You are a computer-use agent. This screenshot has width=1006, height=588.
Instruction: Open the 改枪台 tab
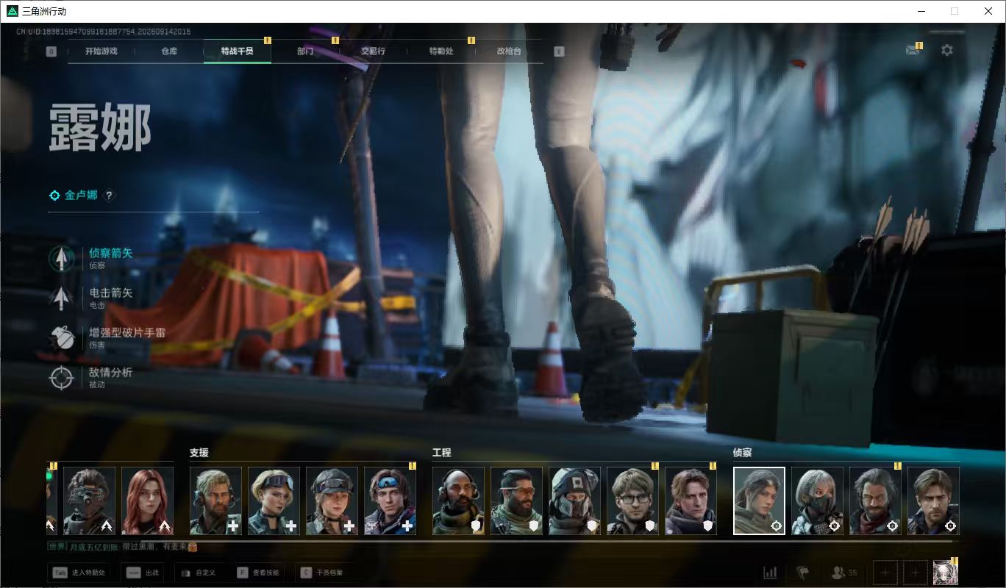[x=509, y=51]
